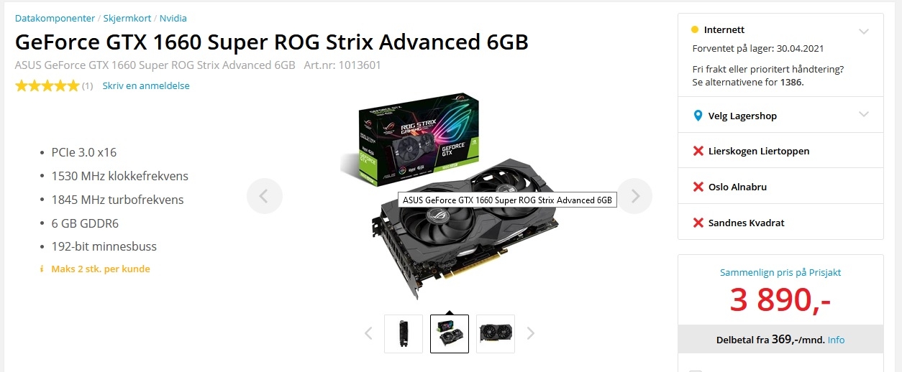Open the Skjermkort breadcrumb
This screenshot has height=372, width=902.
pos(127,18)
